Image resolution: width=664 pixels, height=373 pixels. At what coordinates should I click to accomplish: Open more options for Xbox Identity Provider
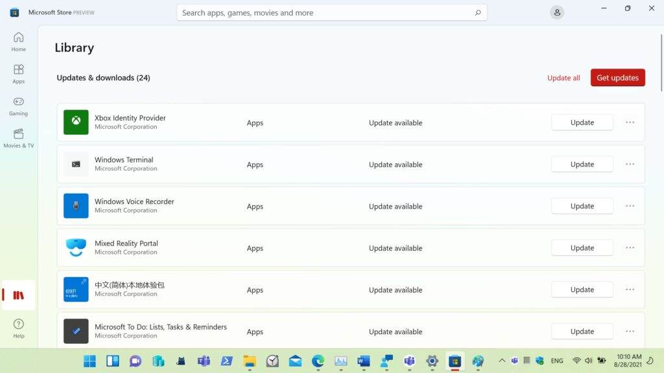[x=630, y=122]
